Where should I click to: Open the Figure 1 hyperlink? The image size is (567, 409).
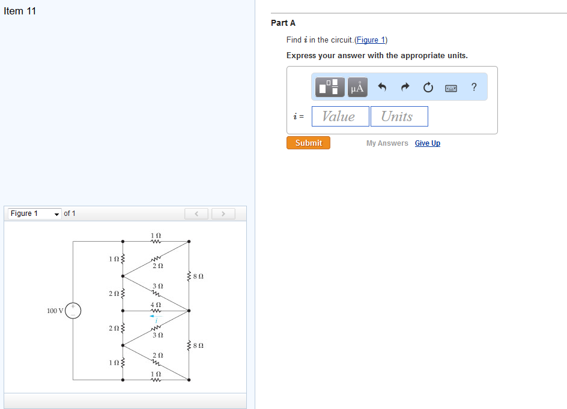tap(371, 40)
